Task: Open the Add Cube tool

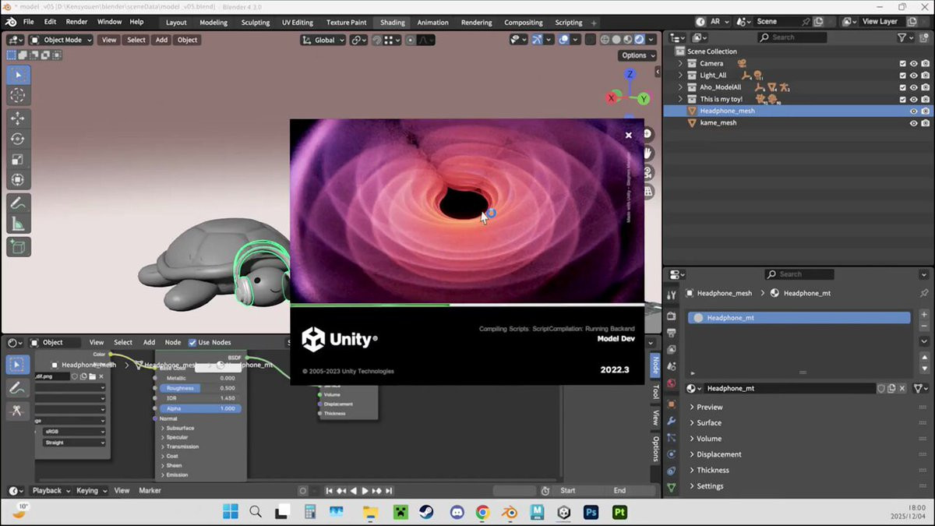Action: [18, 247]
